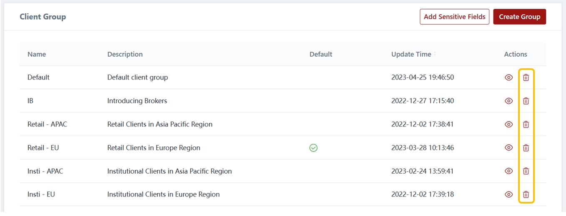Remove the Retail - EU group
This screenshot has height=216, width=566.
[x=526, y=148]
